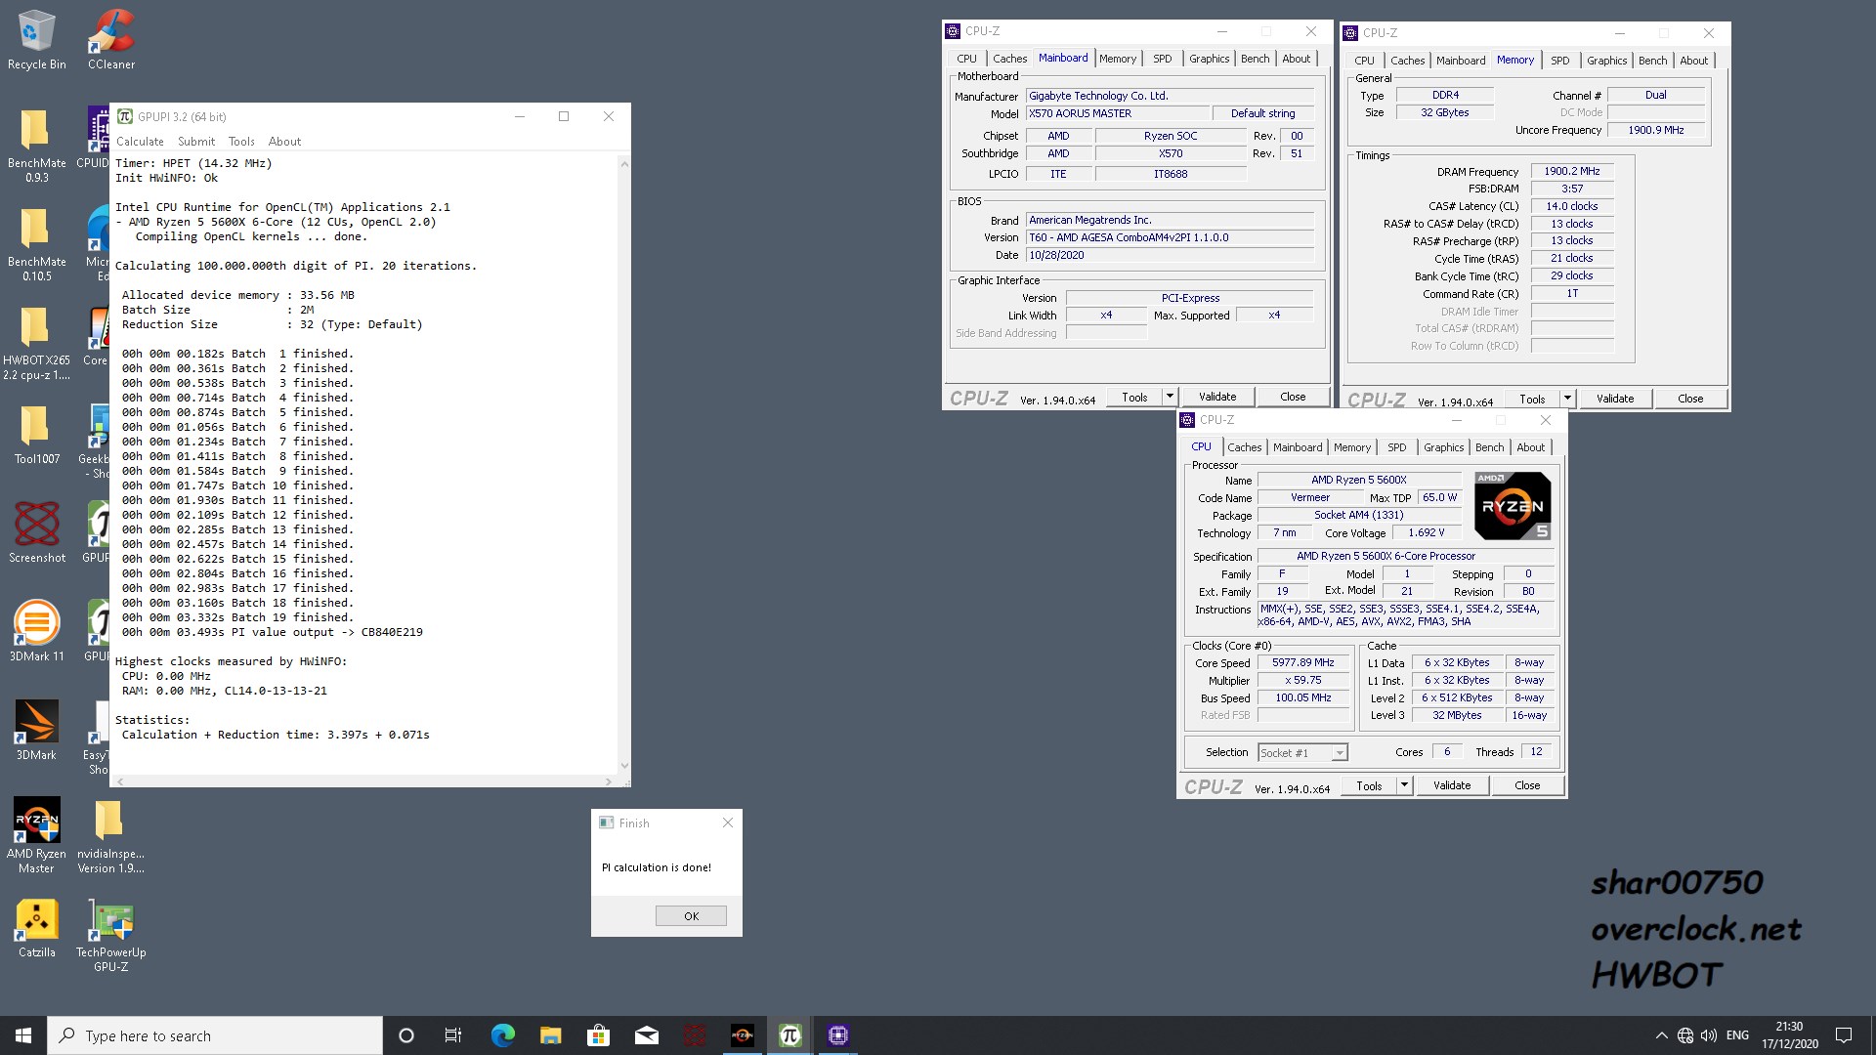This screenshot has height=1055, width=1876.
Task: Open Cortana circle icon on taskbar
Action: tap(406, 1035)
